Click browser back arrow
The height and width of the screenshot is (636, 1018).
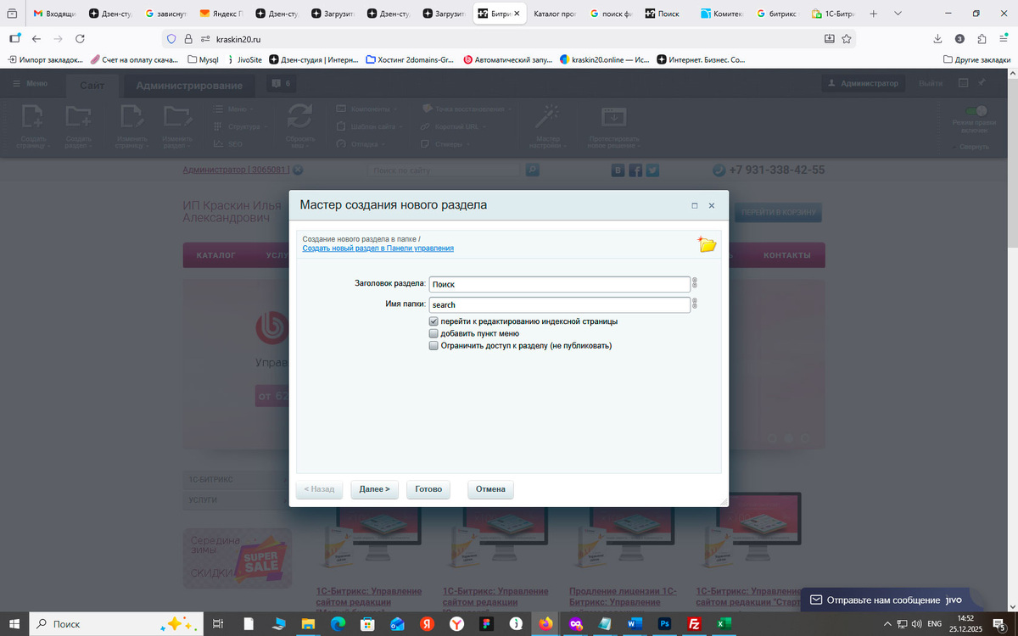click(36, 39)
